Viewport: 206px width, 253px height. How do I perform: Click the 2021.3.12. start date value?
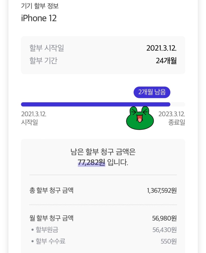point(161,48)
